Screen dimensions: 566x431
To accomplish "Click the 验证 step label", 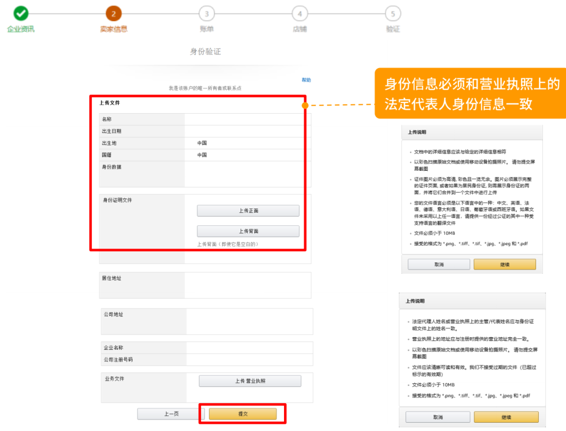I will [x=393, y=29].
